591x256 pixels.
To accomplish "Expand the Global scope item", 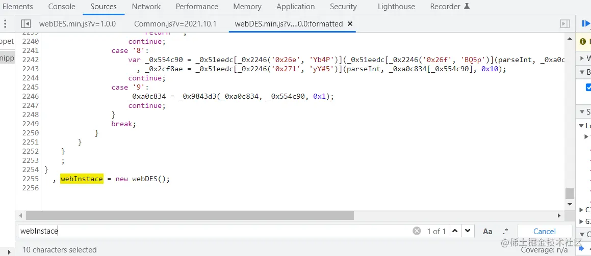I will (581, 221).
